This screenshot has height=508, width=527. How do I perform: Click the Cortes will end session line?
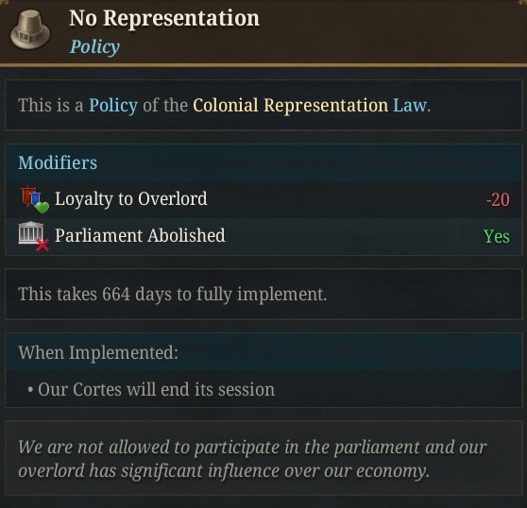(151, 389)
